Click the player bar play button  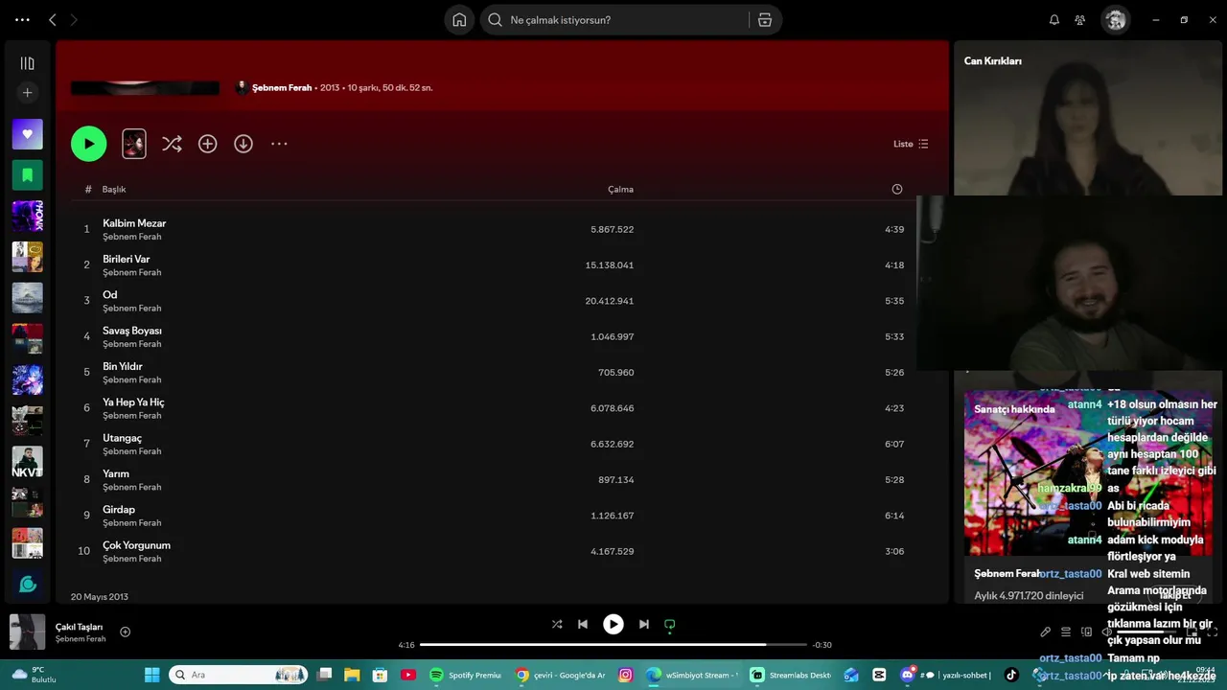pos(613,624)
